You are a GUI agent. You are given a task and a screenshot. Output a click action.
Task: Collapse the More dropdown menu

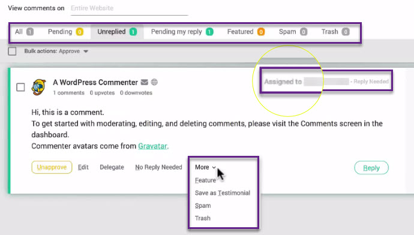[x=205, y=167]
